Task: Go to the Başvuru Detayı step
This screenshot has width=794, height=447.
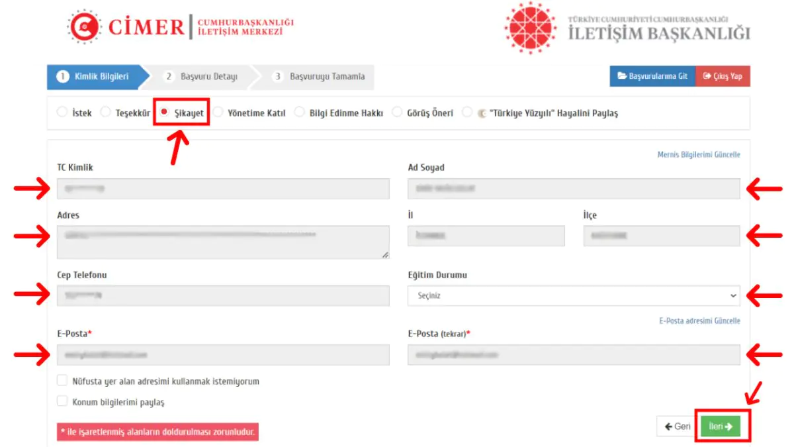Action: (x=202, y=77)
